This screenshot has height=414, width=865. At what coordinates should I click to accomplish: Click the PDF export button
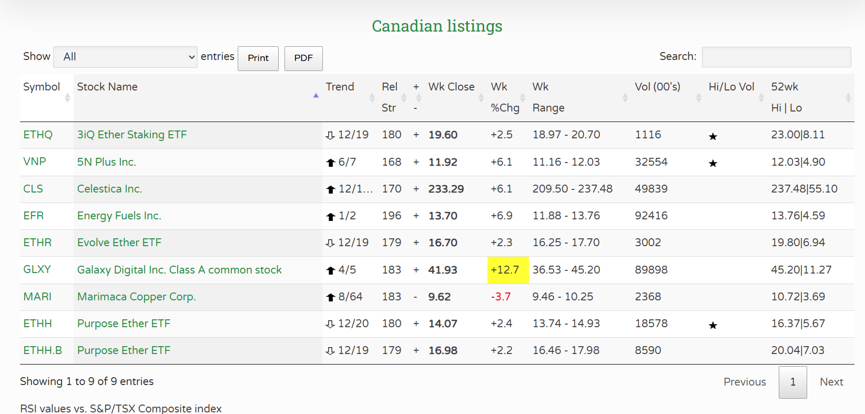point(303,58)
